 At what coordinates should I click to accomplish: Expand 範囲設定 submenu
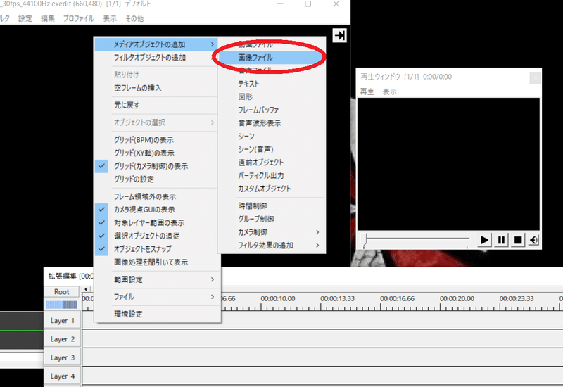pos(157,279)
